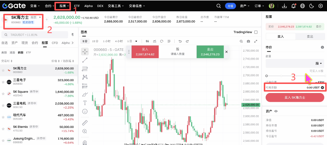Open the chart indicators icon
Viewport: 327px width, 145px height.
(155, 41)
